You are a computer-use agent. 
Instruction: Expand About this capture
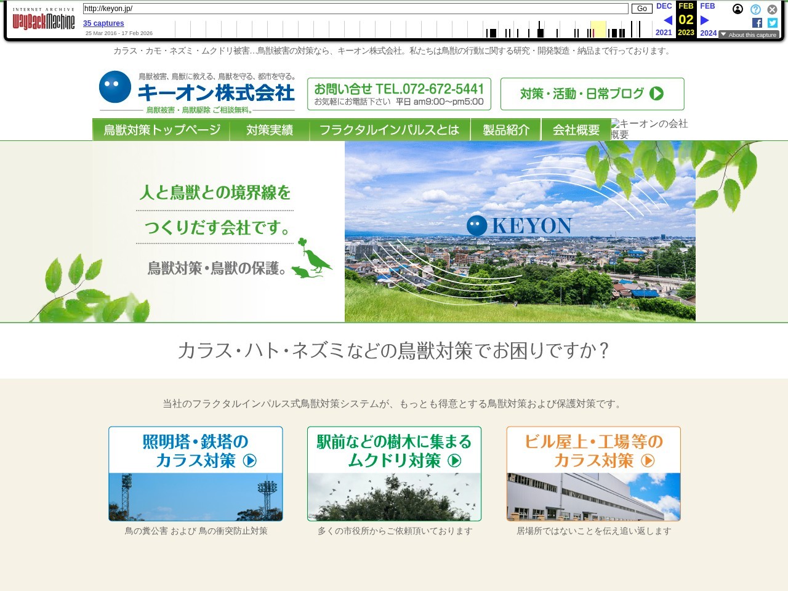(749, 35)
